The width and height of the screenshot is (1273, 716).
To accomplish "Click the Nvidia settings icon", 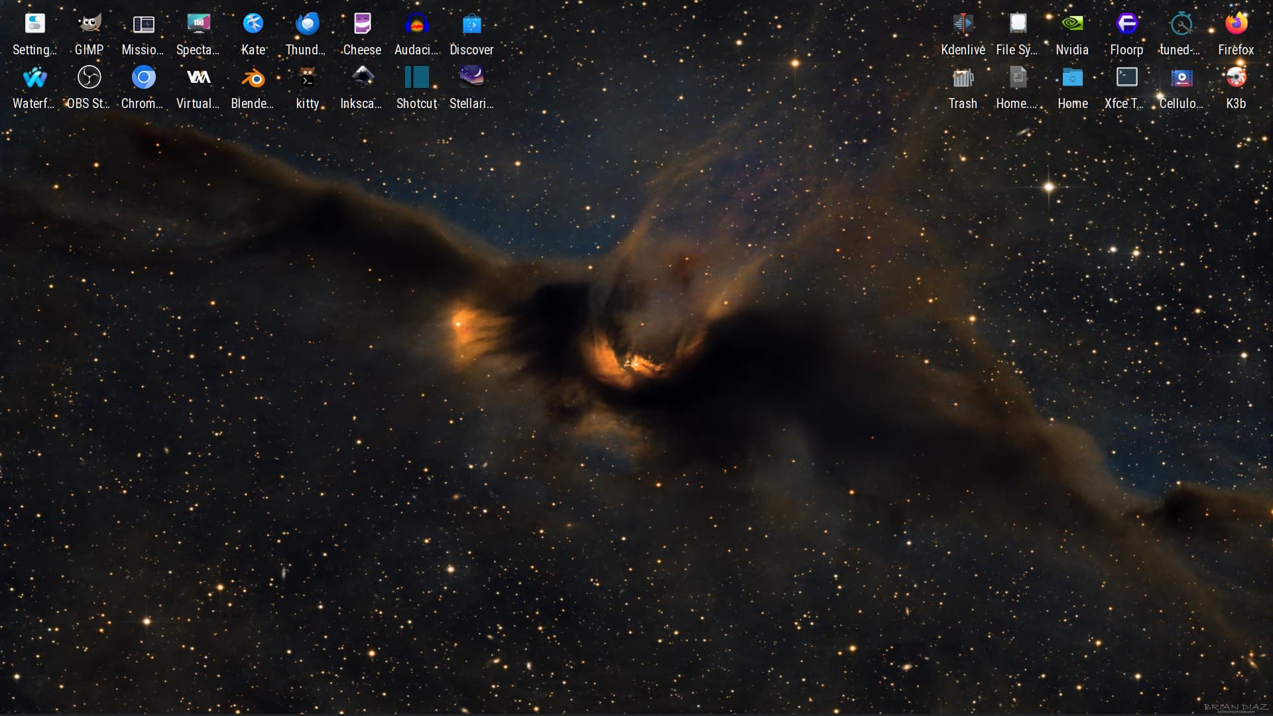I will pyautogui.click(x=1072, y=25).
